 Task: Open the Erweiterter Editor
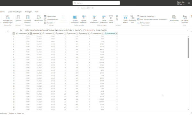coord(51,19)
